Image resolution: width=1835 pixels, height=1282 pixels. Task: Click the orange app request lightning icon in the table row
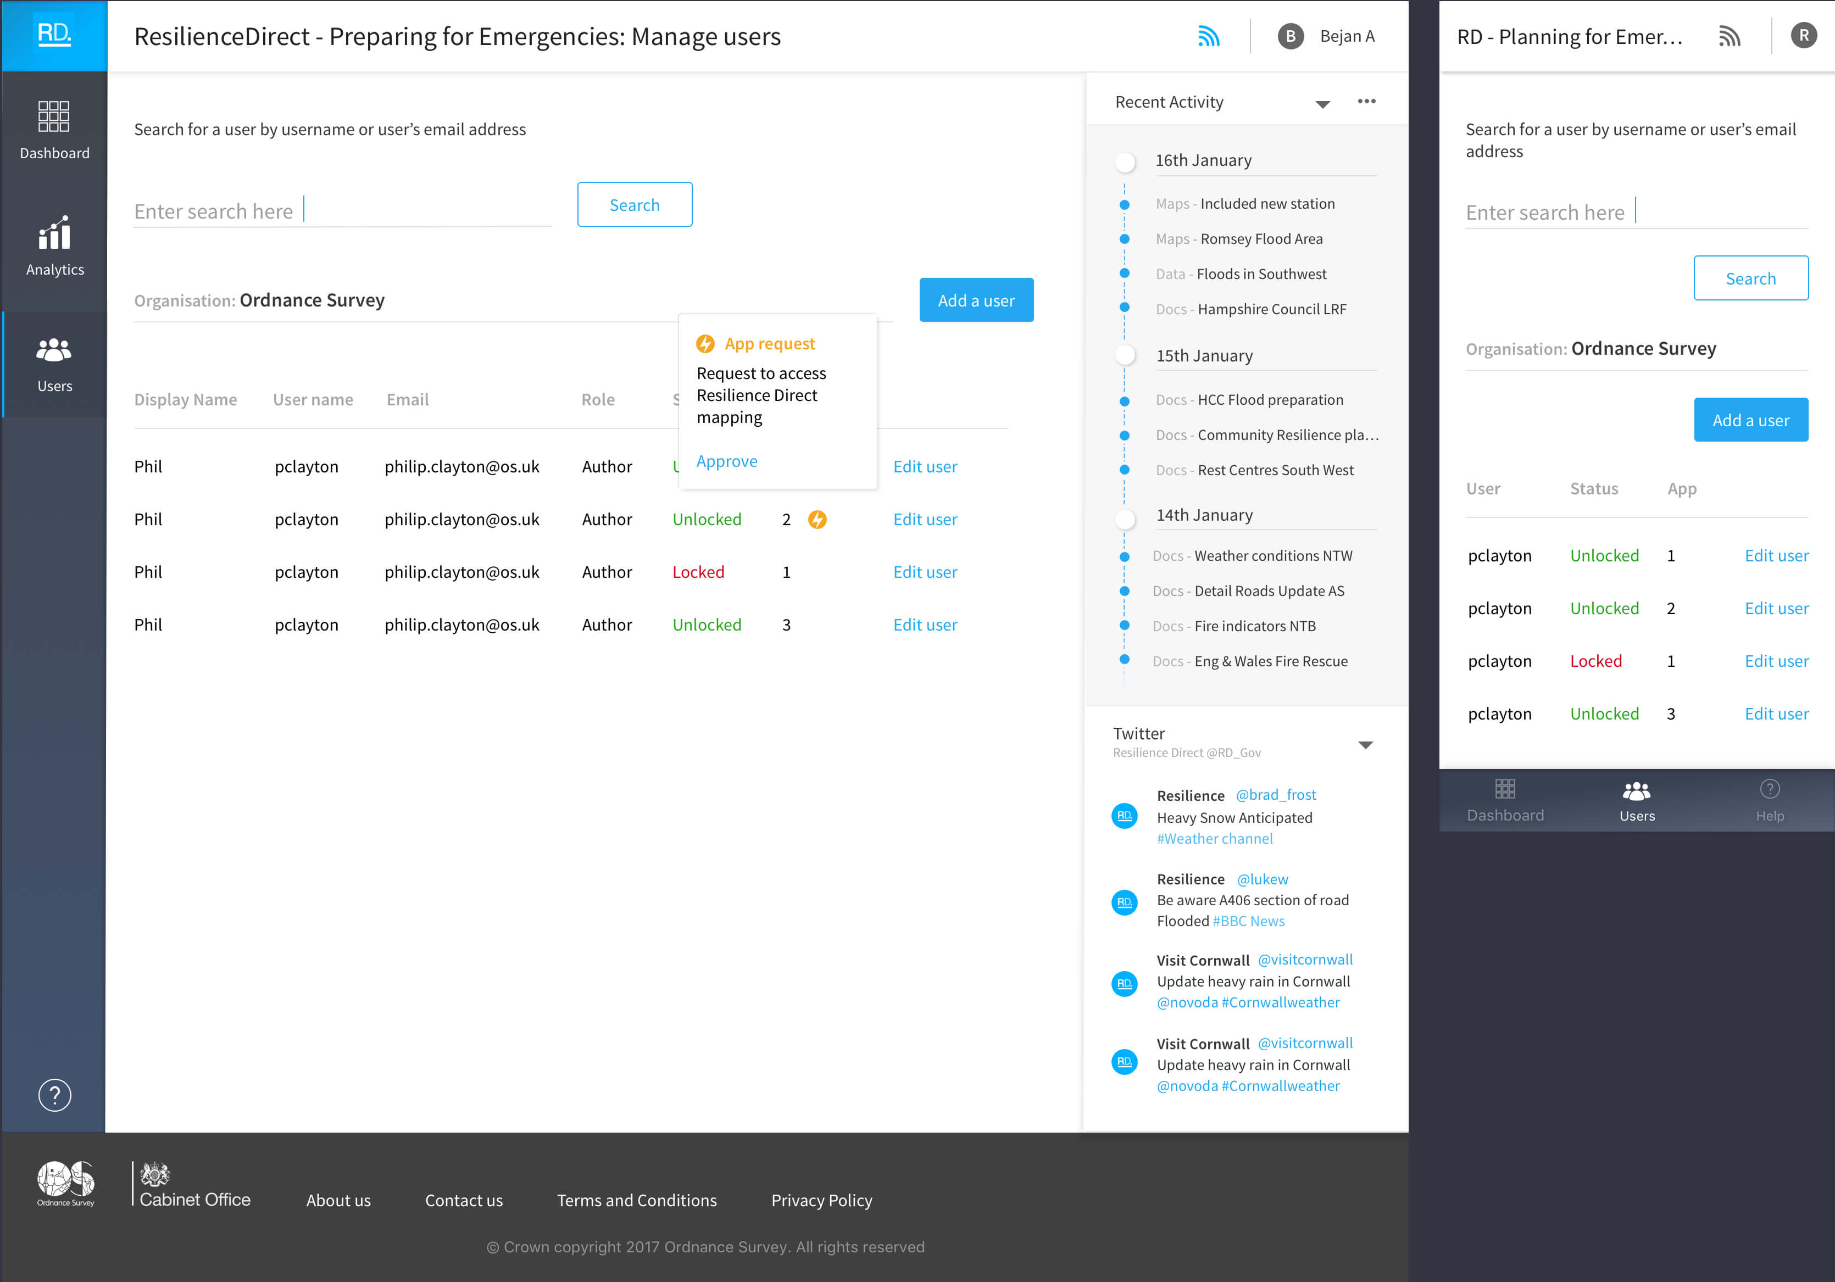click(817, 520)
